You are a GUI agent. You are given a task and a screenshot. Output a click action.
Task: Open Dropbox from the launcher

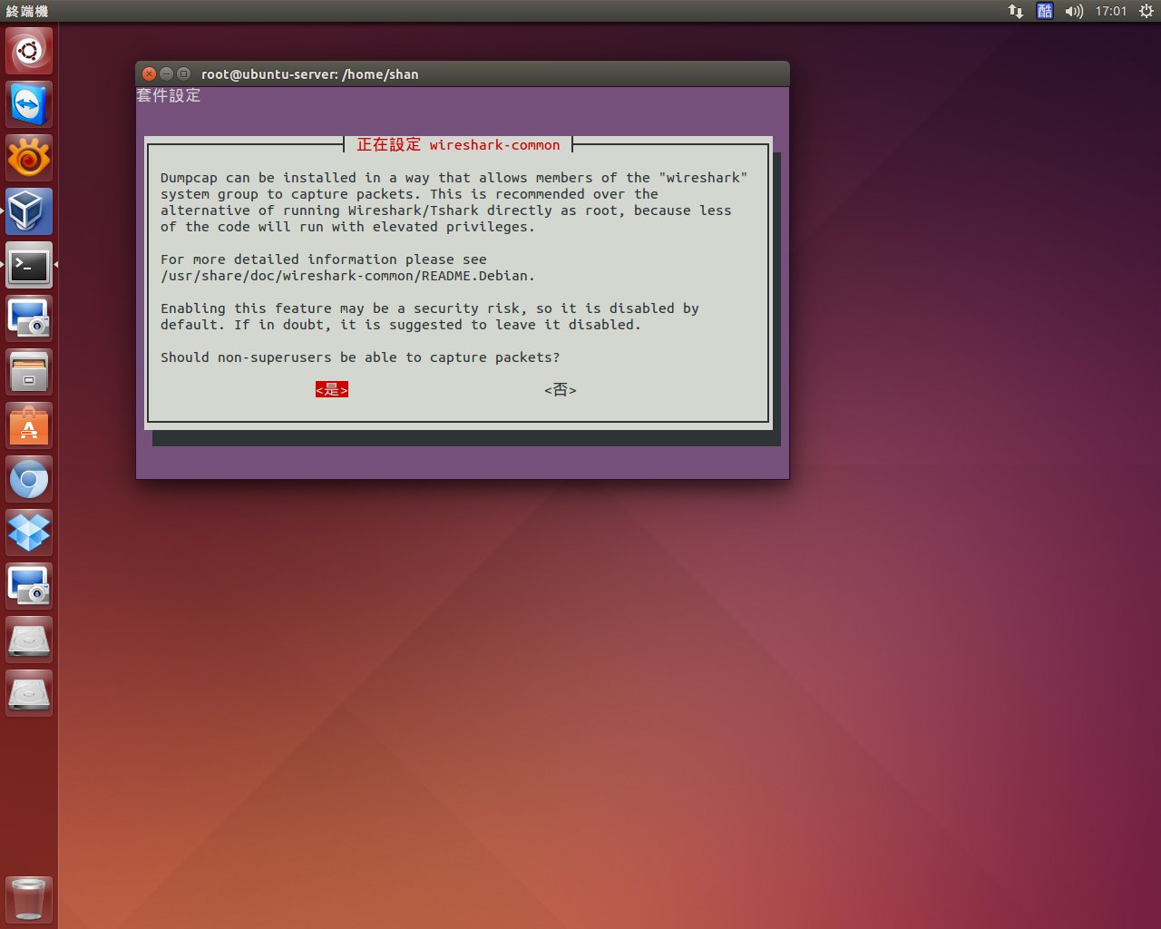click(x=29, y=533)
